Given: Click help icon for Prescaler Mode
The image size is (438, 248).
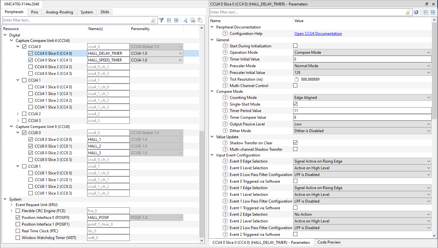Looking at the screenshot, I should (225, 66).
